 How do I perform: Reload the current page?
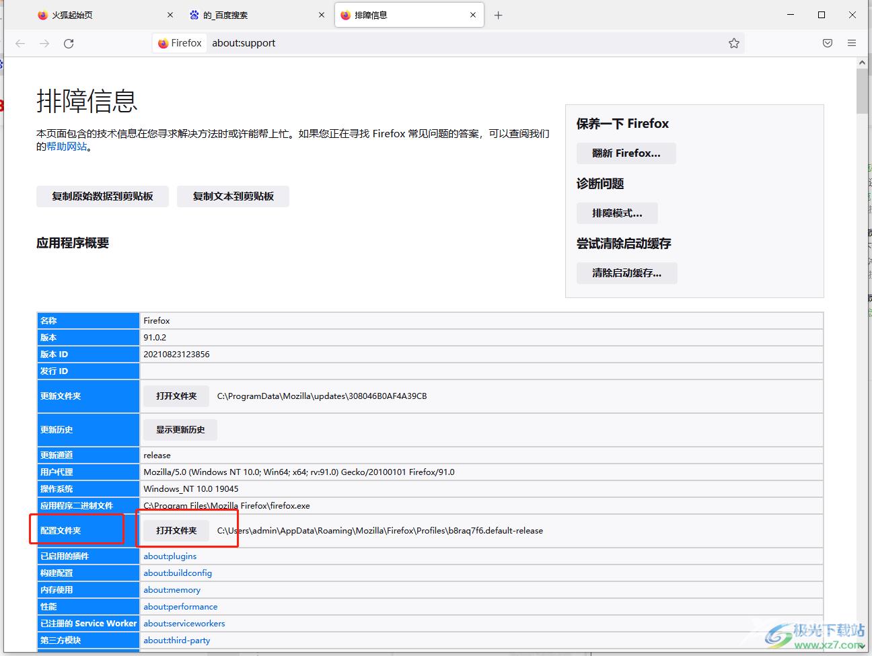(69, 43)
